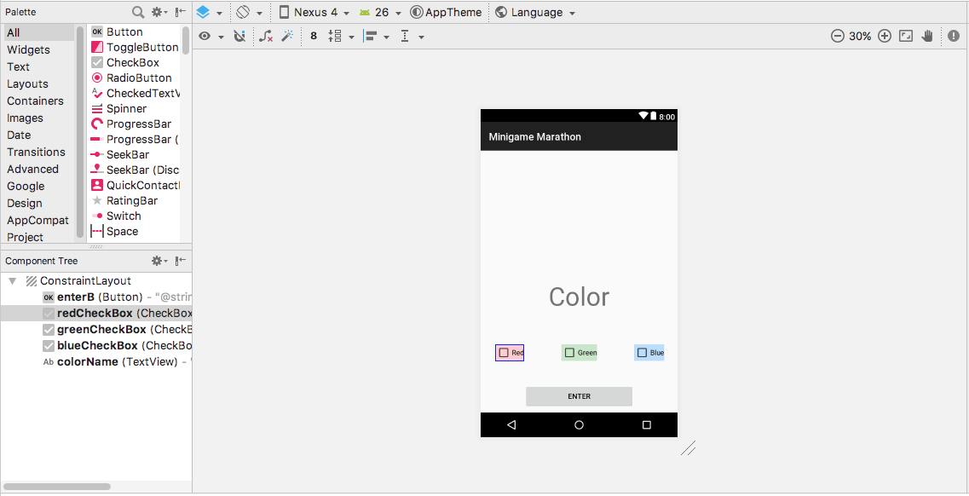Activate the pan tool hand icon

click(x=927, y=36)
